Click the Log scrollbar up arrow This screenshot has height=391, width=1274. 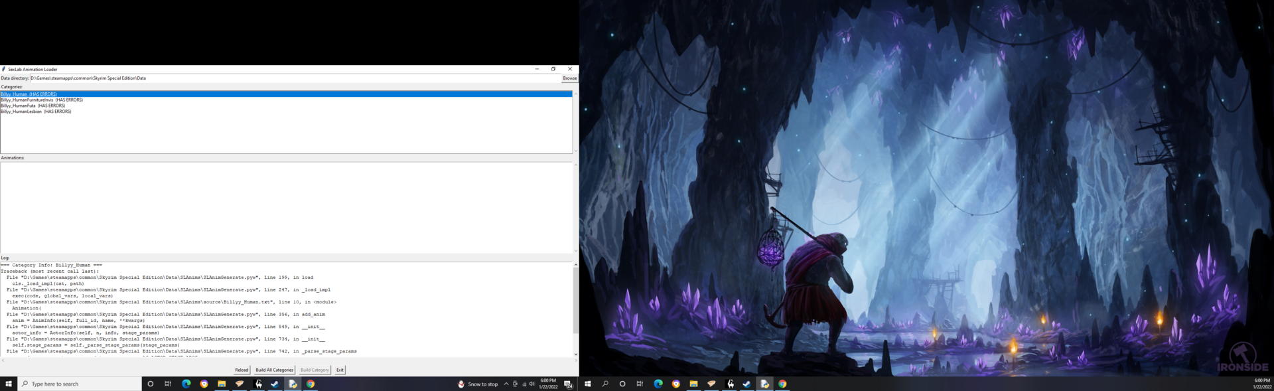point(575,265)
